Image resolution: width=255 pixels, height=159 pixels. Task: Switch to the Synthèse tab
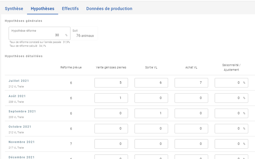pos(14,9)
